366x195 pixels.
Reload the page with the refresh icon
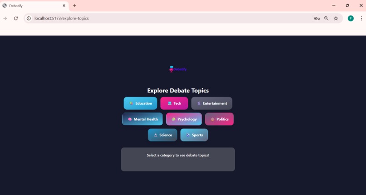click(16, 19)
